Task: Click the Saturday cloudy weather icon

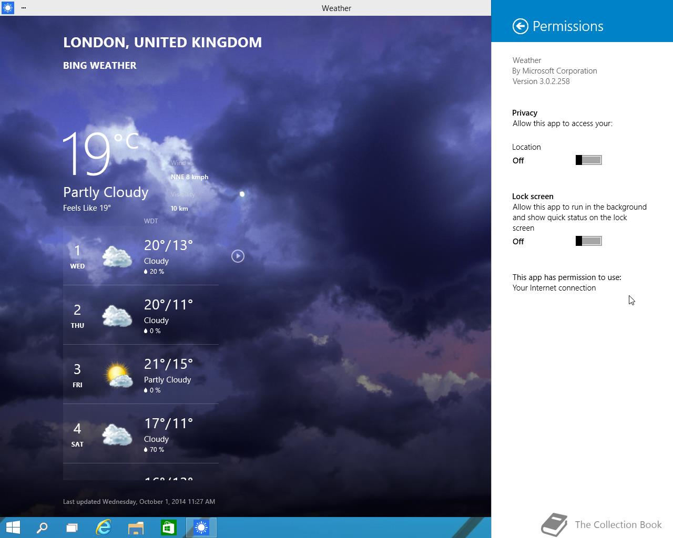Action: 117,435
